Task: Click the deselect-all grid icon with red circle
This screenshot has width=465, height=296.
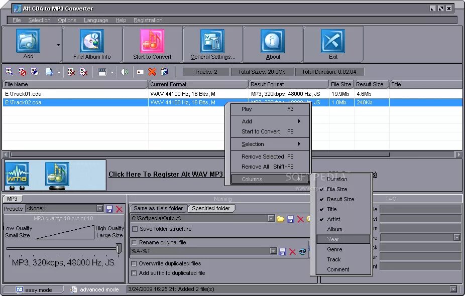Action: [22, 72]
